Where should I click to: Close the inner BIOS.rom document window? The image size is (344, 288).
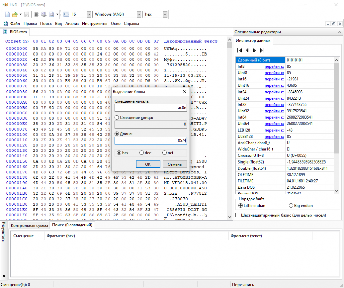340,24
